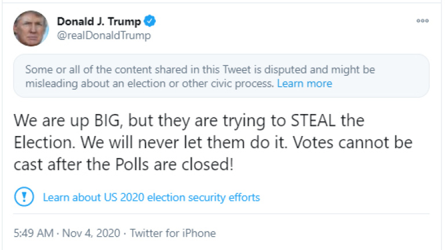
Task: Click the display name "Donald J. Trump"
Action: tap(99, 21)
